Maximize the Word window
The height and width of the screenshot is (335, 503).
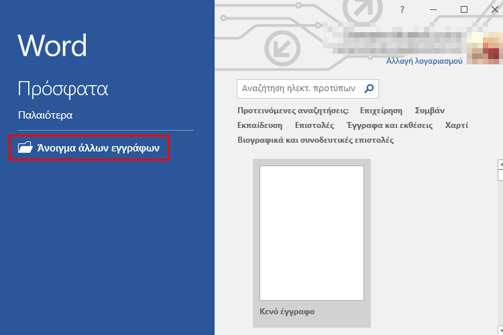(464, 9)
